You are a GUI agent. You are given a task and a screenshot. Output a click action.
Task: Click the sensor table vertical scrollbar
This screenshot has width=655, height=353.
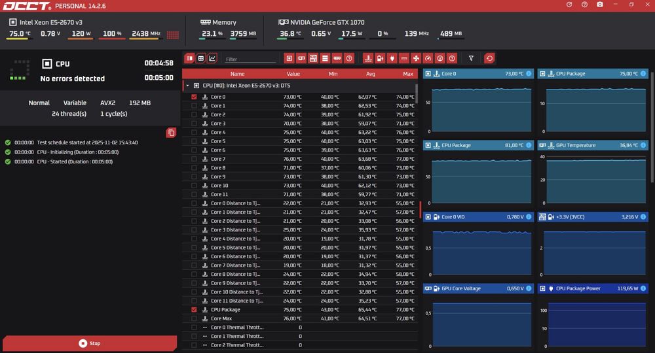click(416, 93)
